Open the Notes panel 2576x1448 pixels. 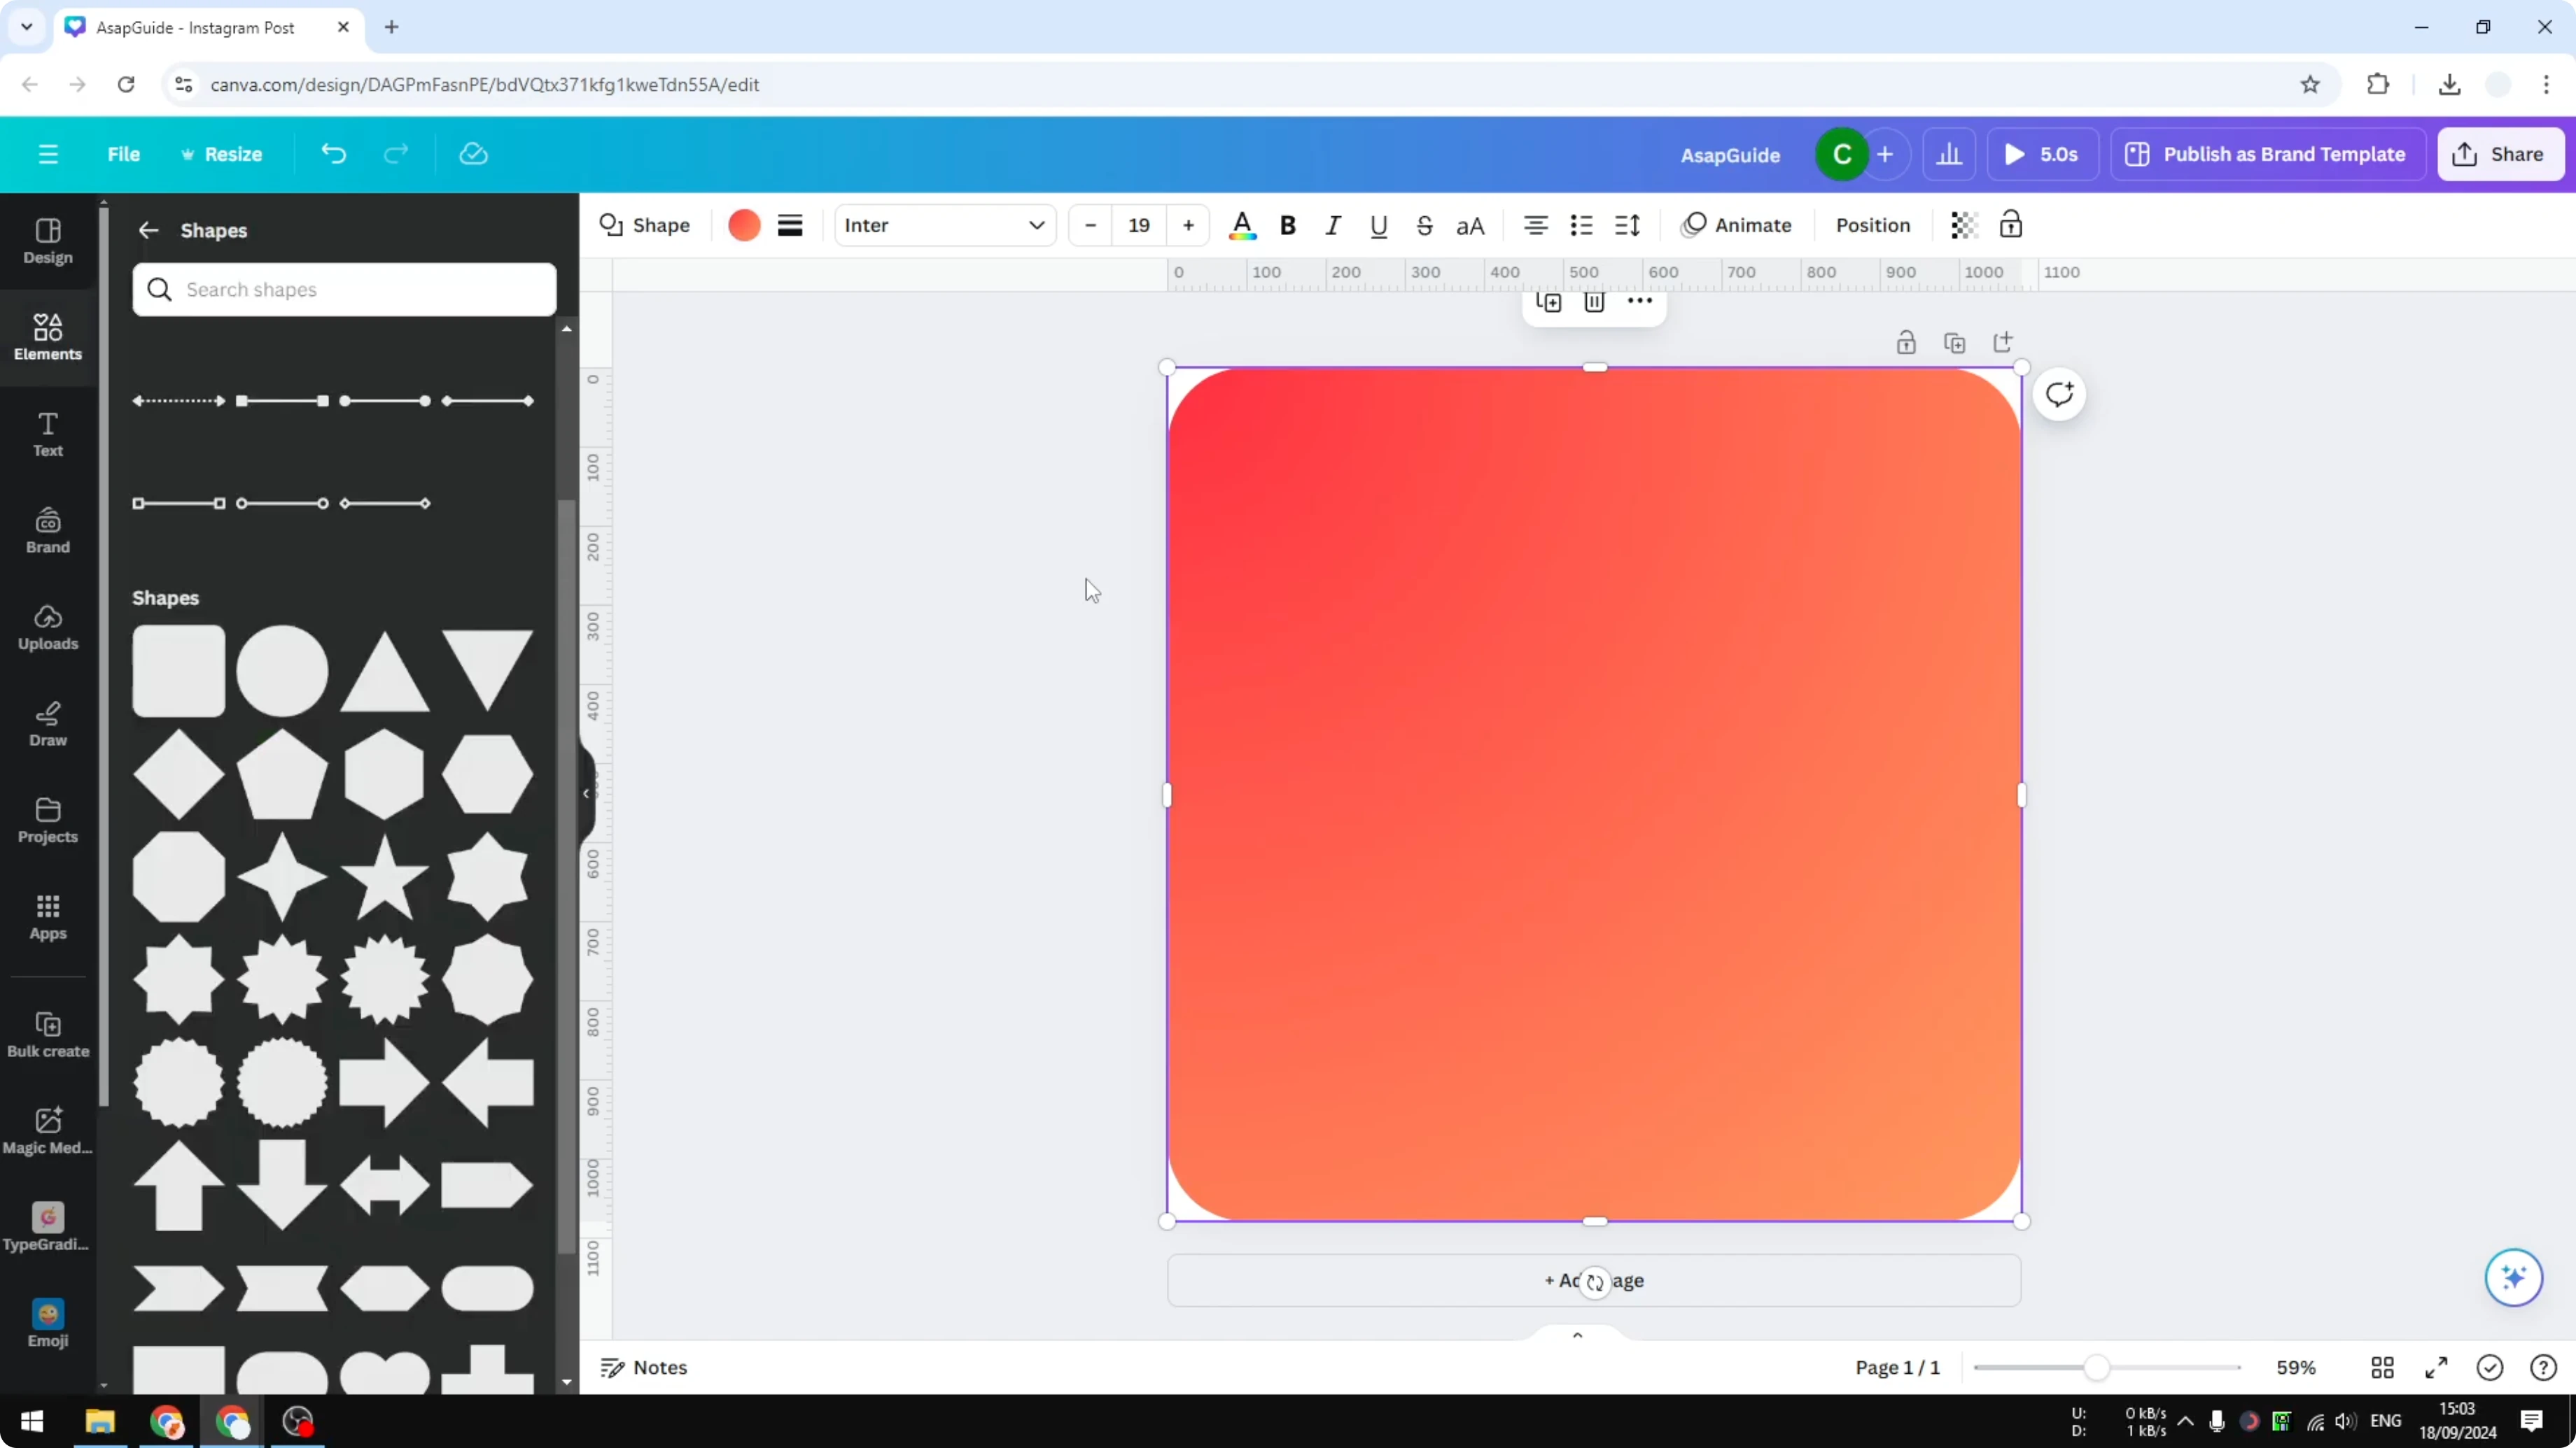click(x=644, y=1367)
